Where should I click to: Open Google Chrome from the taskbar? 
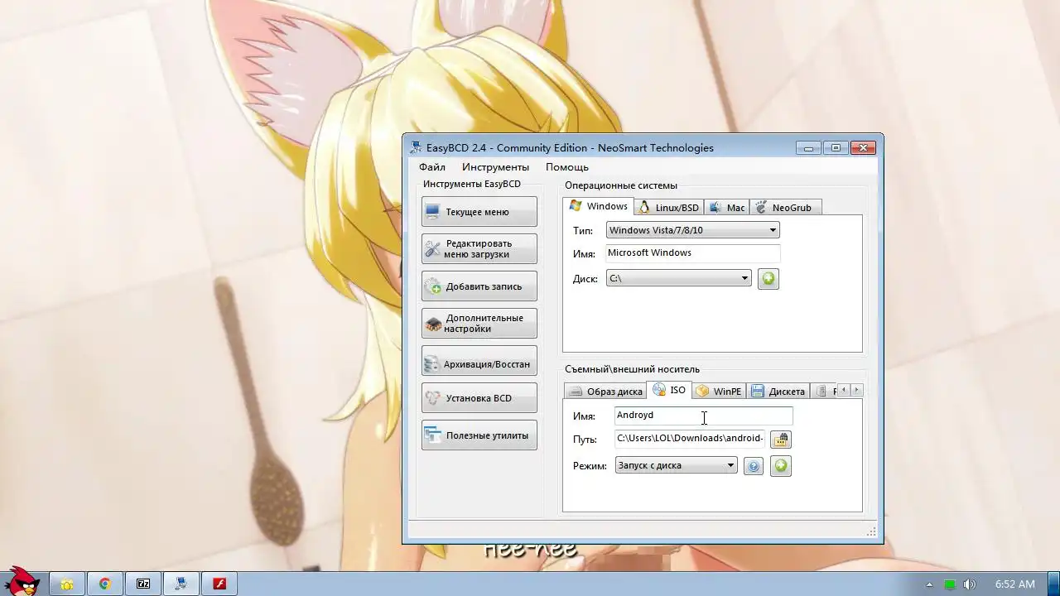[105, 584]
